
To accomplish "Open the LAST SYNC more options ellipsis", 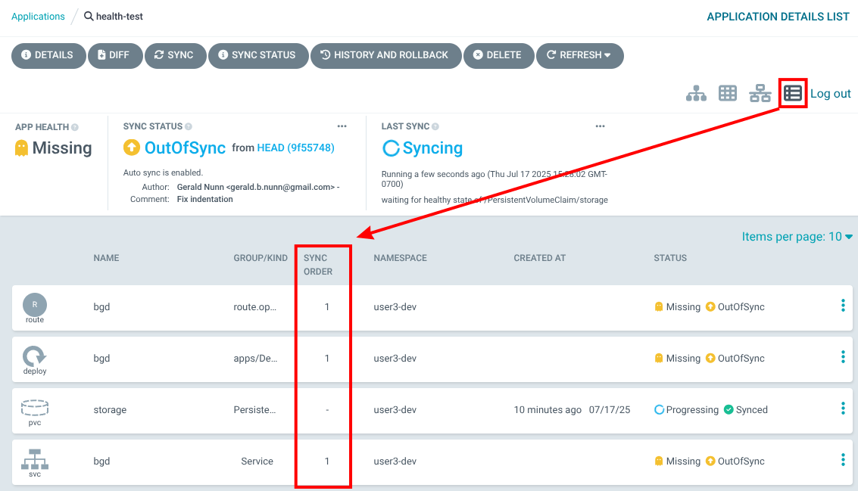I will (601, 126).
